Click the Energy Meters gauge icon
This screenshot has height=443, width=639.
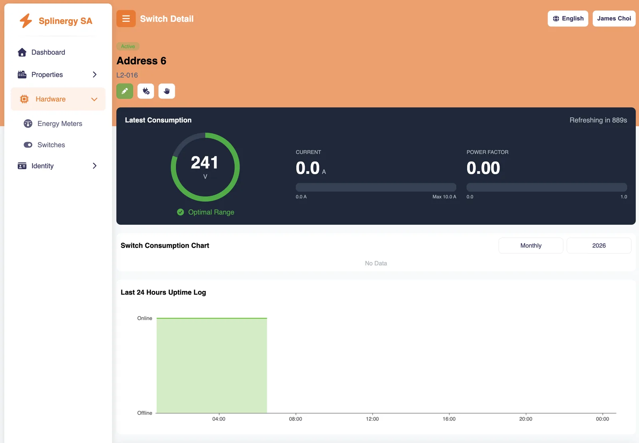tap(28, 124)
